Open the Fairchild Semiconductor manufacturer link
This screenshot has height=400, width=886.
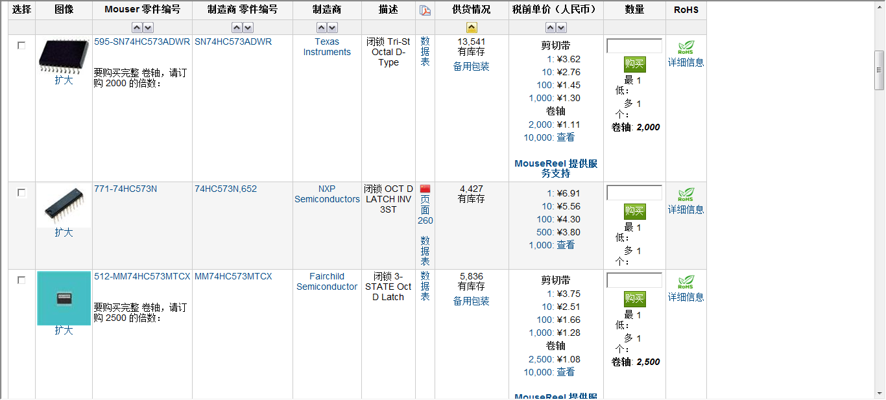tap(327, 281)
